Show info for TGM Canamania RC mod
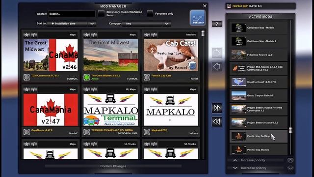The height and width of the screenshot is (177, 314). 34,35
